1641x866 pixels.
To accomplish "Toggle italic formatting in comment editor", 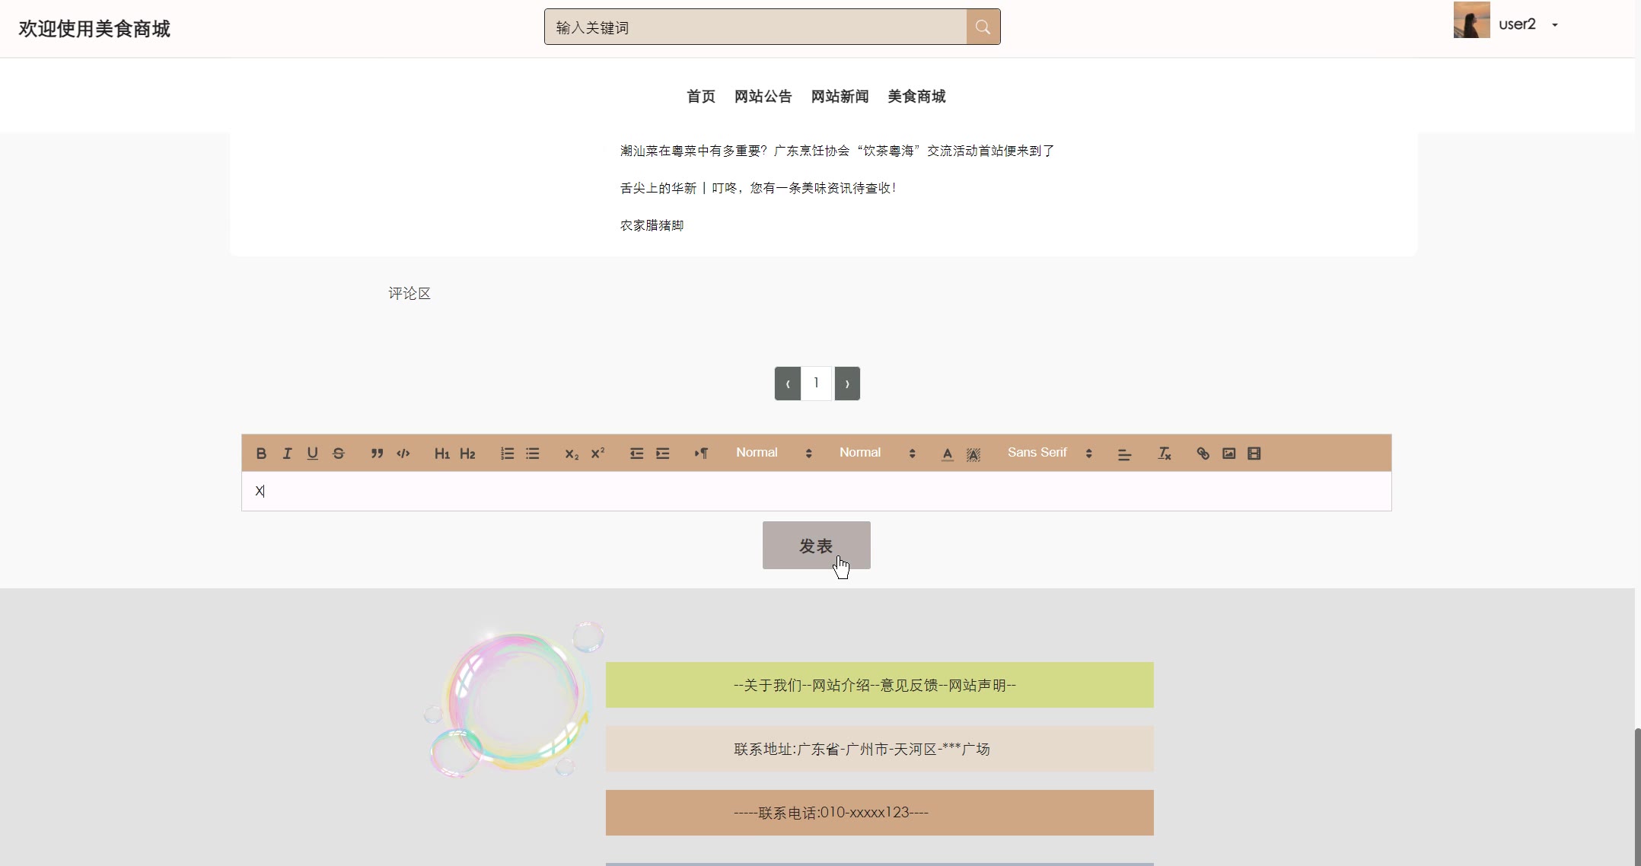I will (287, 454).
